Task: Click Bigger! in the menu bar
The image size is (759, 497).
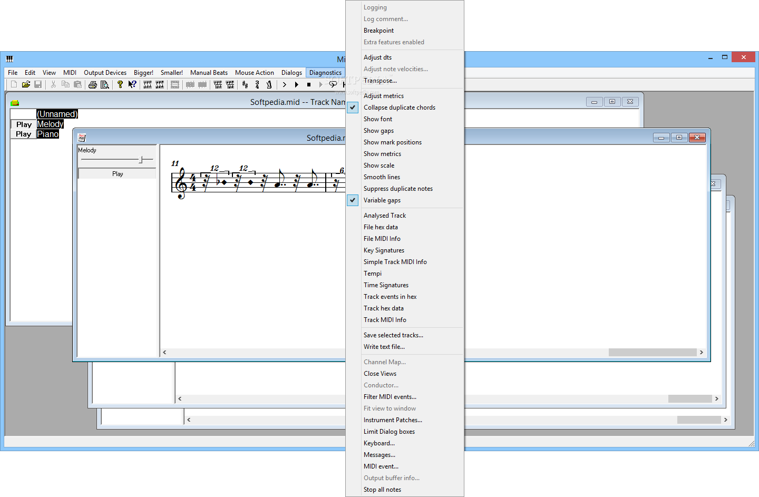Action: click(x=143, y=73)
